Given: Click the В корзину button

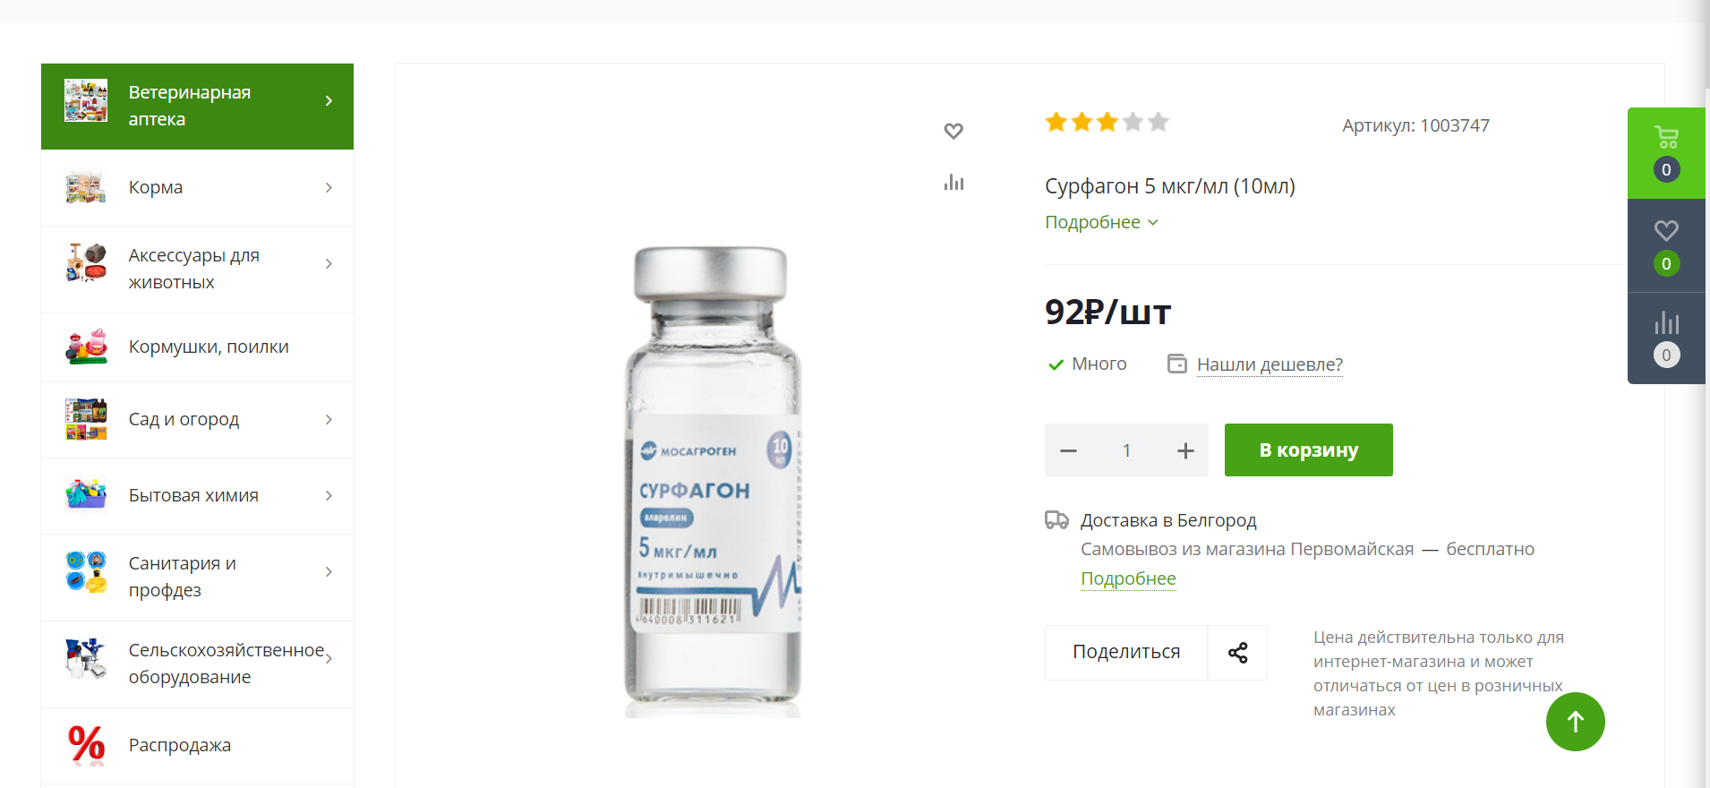Looking at the screenshot, I should click(x=1307, y=450).
